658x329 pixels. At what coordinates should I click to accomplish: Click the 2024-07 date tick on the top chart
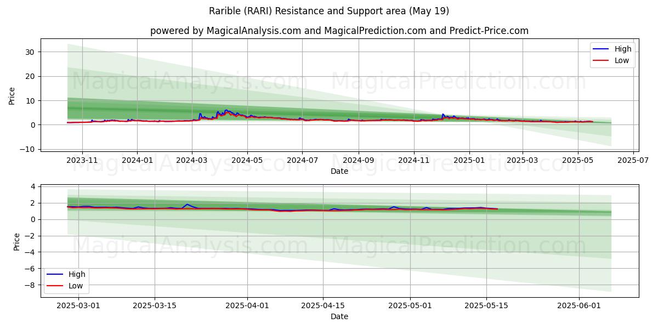click(x=302, y=161)
